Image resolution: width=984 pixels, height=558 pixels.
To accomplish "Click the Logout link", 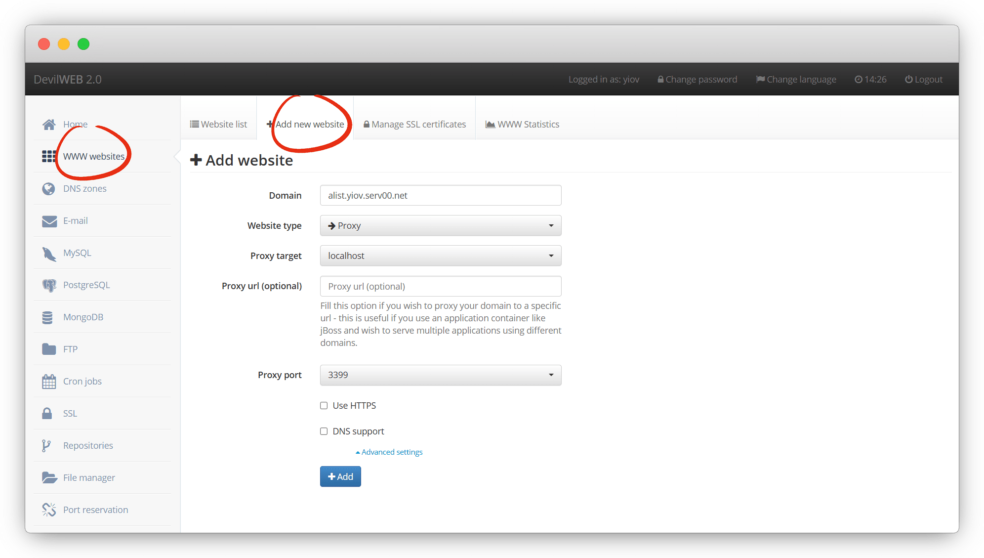I will click(923, 80).
